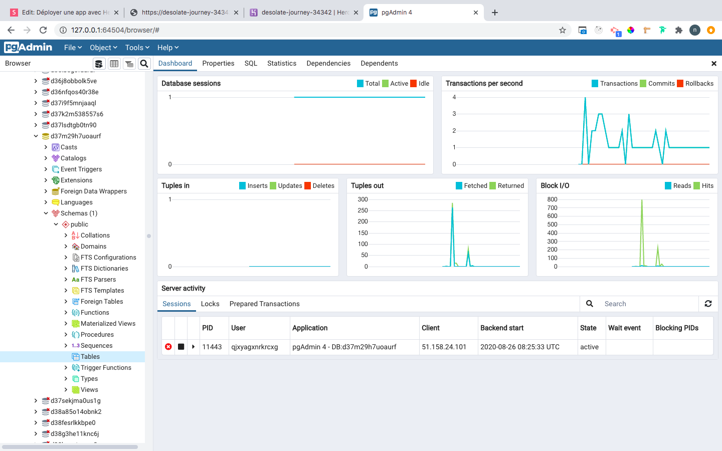722x451 pixels.
Task: Expand the Foreign Data Wrappers node
Action: 46,191
